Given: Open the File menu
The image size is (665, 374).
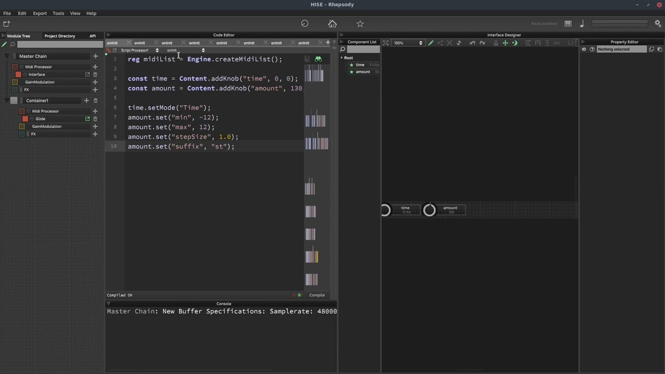Looking at the screenshot, I should click(x=7, y=13).
